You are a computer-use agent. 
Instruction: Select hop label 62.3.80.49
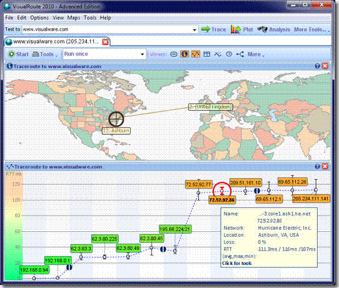click(128, 248)
